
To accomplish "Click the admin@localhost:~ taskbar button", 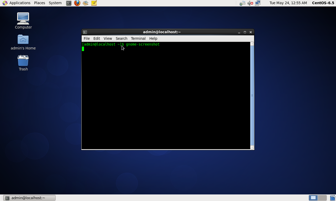I will coord(29,198).
